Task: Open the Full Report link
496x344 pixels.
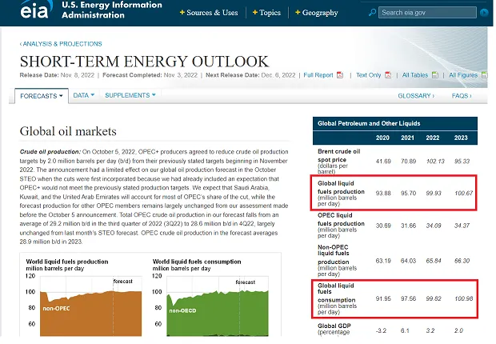Action: [x=318, y=75]
